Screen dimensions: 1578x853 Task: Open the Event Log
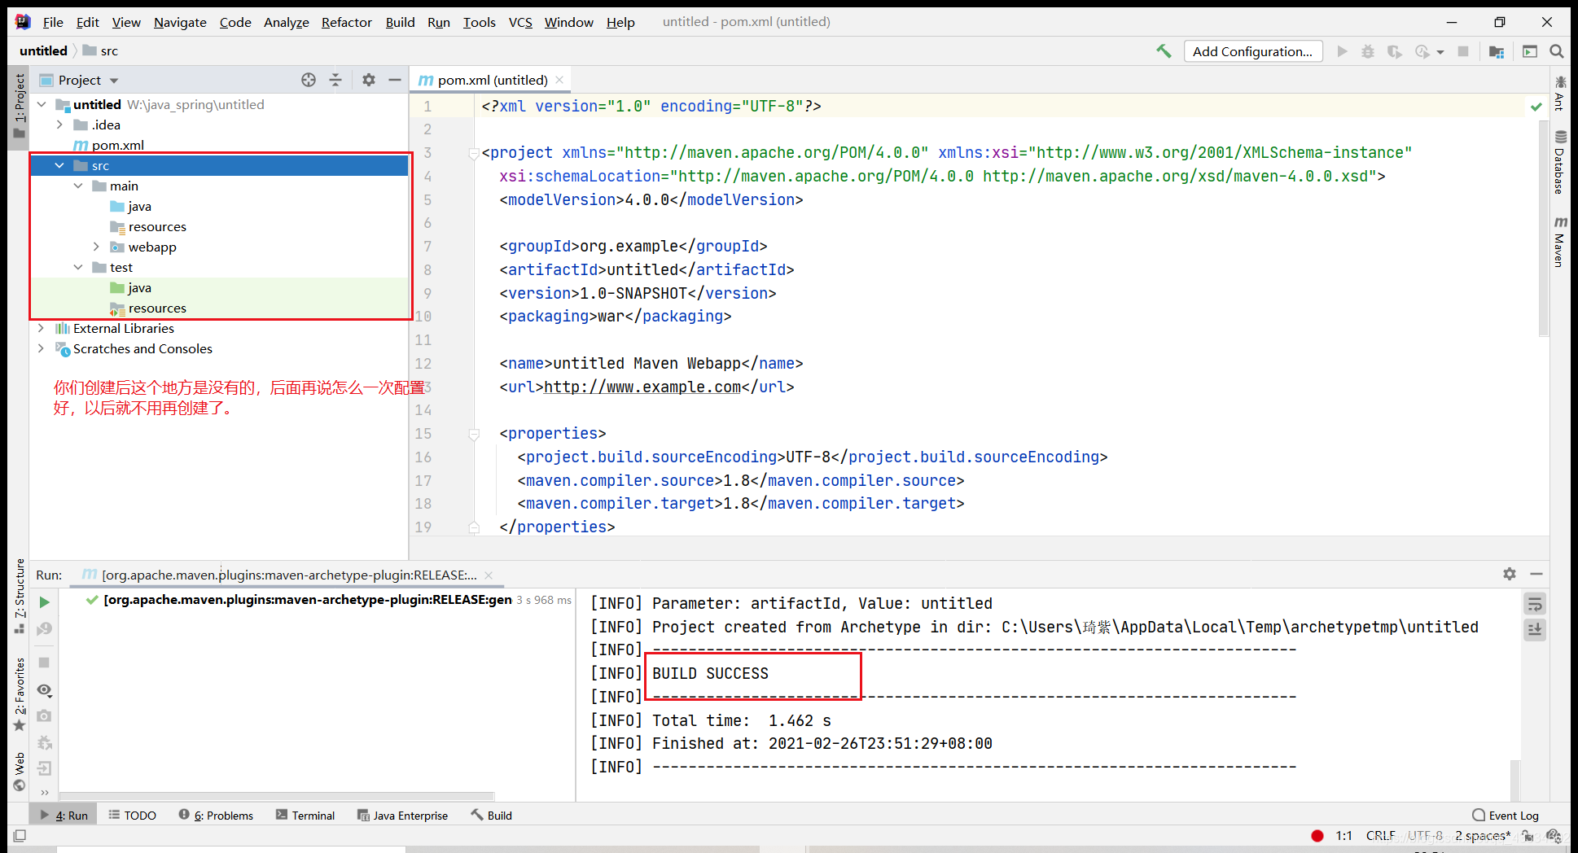coord(1506,815)
